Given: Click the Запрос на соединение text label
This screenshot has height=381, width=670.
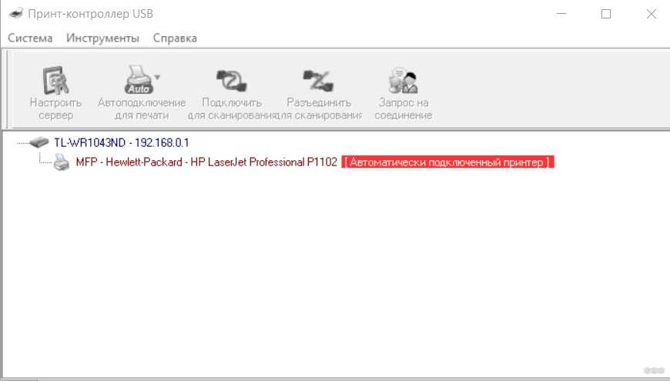Looking at the screenshot, I should pos(404,109).
